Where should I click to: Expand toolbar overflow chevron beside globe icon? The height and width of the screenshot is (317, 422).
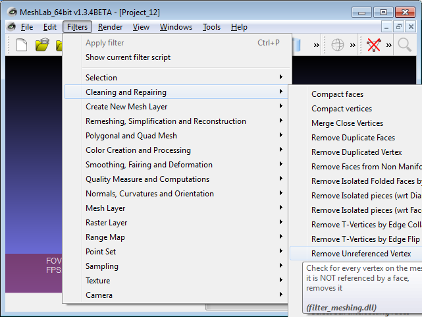click(x=353, y=45)
